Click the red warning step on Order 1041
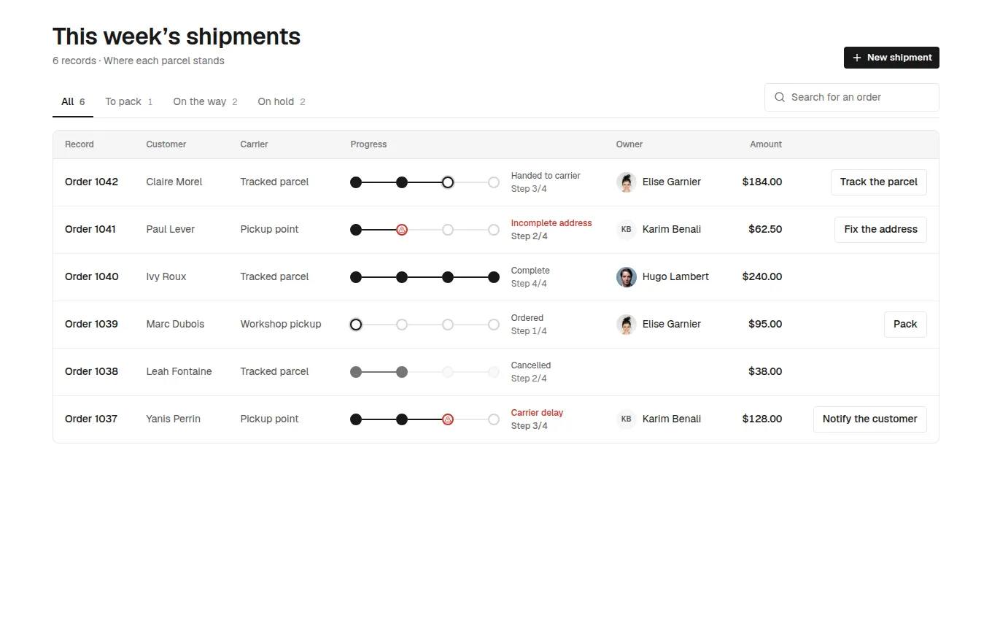Image resolution: width=992 pixels, height=620 pixels. [402, 230]
